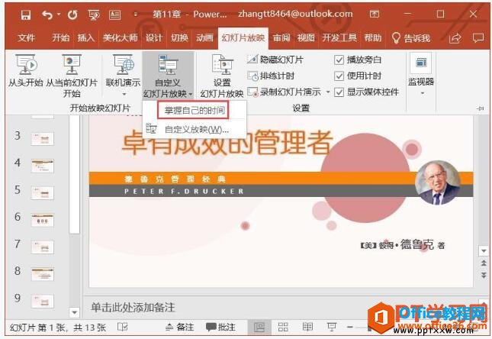The image size is (492, 339).
Task: Open the Ribbon Display Options icon
Action: pyautogui.click(x=374, y=14)
